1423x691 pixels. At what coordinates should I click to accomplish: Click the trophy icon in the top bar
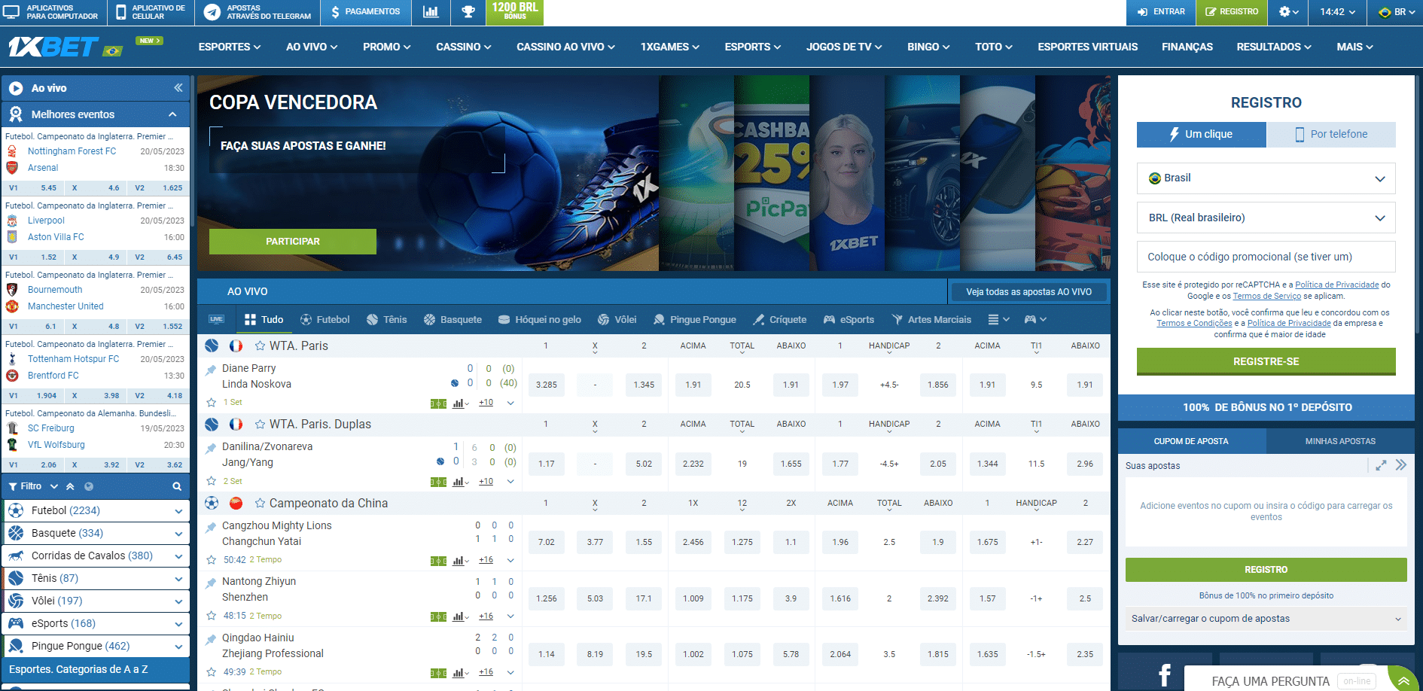[x=468, y=12]
